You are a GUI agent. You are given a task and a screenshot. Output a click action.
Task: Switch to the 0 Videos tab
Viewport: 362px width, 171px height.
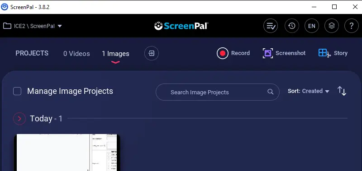click(x=76, y=54)
